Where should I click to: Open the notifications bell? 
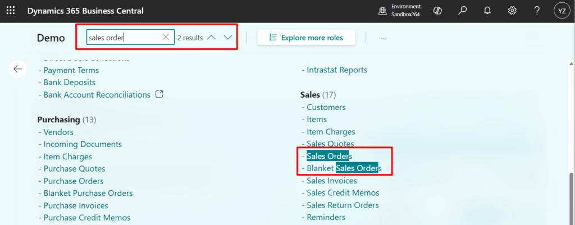tap(487, 11)
